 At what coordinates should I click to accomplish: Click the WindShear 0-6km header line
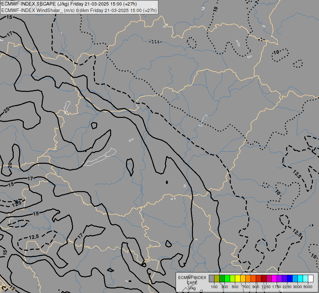click(79, 10)
